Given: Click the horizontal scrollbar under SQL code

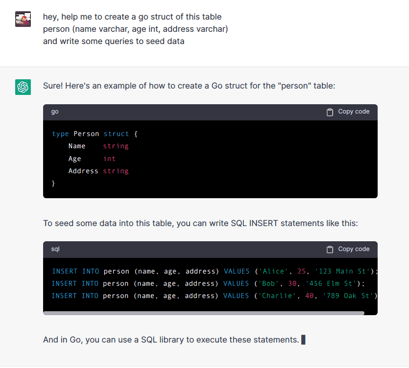Looking at the screenshot, I should [x=204, y=313].
